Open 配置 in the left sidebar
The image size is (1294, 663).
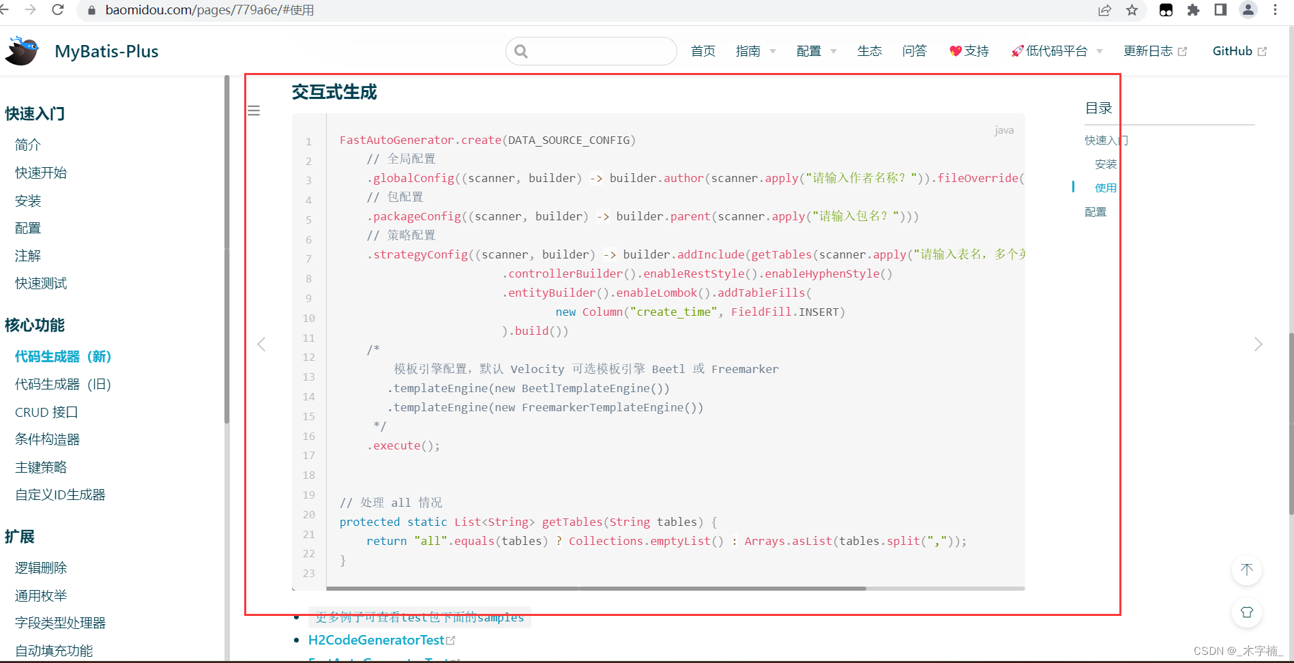28,228
